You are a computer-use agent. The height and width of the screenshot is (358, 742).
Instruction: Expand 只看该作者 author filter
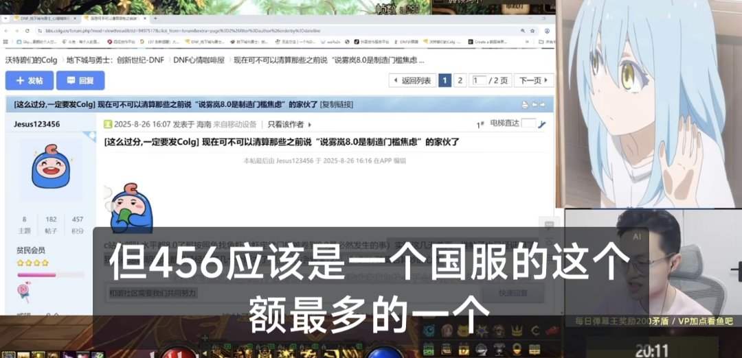coord(290,124)
